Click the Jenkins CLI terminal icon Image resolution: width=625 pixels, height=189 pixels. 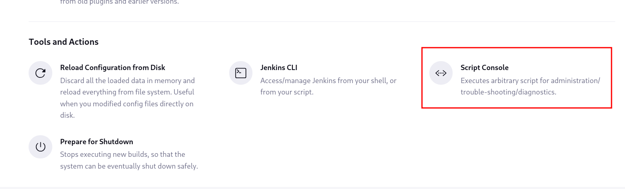pos(241,73)
